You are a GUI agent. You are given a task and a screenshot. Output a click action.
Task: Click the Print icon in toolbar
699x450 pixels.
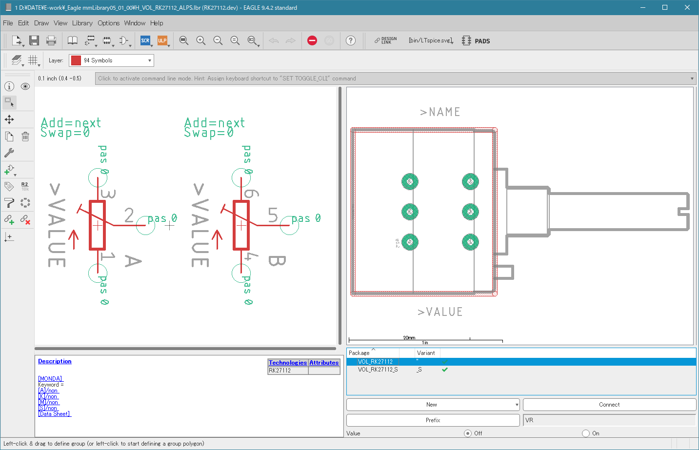(x=51, y=40)
